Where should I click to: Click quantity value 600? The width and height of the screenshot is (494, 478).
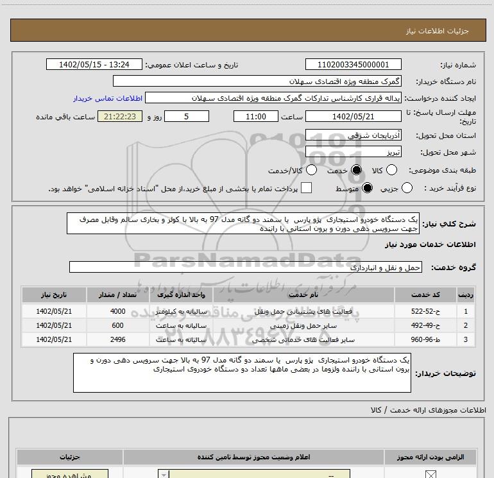coord(118,325)
